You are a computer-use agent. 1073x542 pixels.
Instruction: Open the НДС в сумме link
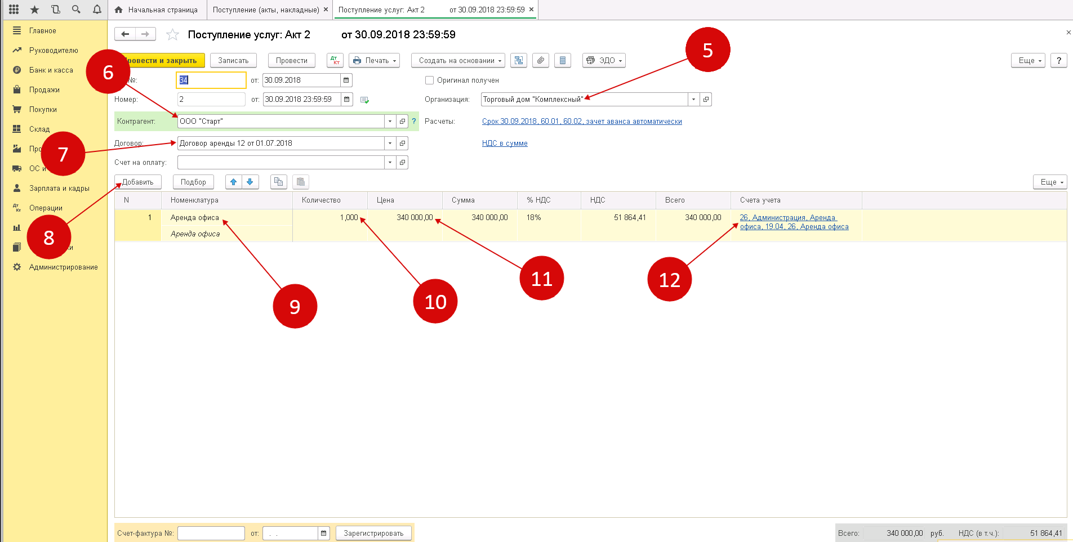(x=505, y=144)
